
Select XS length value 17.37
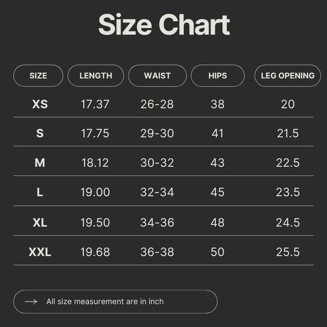(x=95, y=104)
